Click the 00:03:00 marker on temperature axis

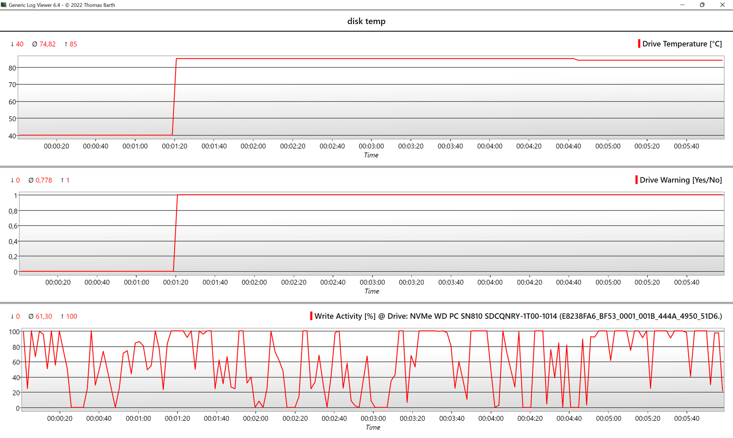click(x=371, y=146)
